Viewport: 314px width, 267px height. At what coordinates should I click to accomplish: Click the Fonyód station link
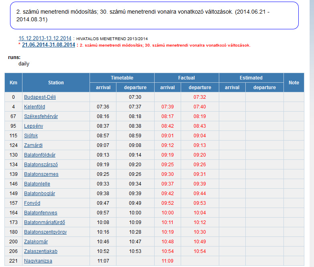point(32,203)
